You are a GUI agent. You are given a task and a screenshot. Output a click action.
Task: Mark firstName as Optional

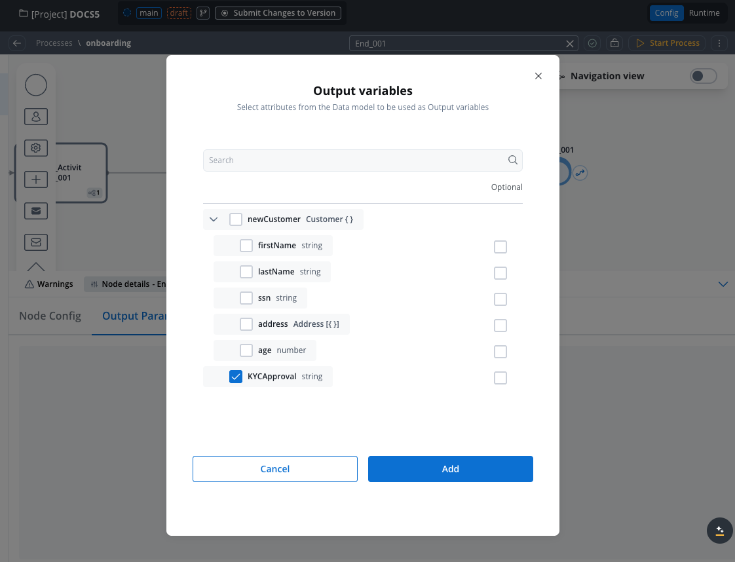[500, 246]
